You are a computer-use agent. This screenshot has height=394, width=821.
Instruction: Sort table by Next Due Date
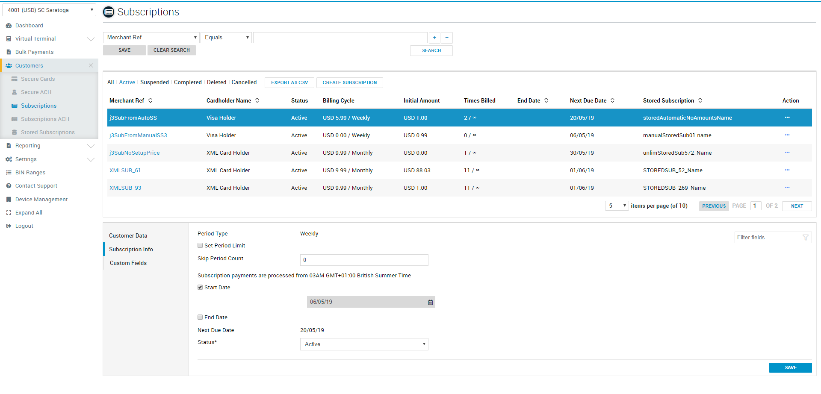click(612, 100)
